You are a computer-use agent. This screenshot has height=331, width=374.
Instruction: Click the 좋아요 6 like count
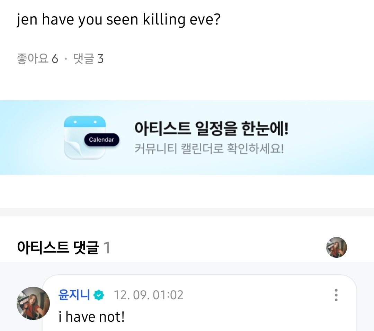tap(38, 59)
